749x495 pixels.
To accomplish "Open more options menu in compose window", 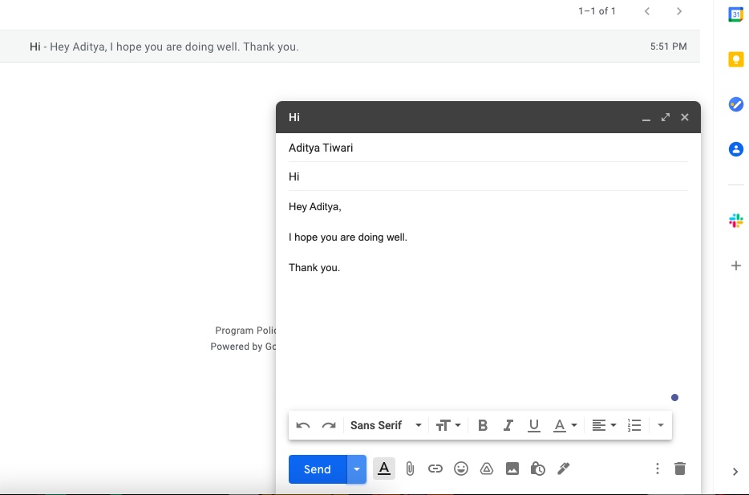I will tap(657, 469).
